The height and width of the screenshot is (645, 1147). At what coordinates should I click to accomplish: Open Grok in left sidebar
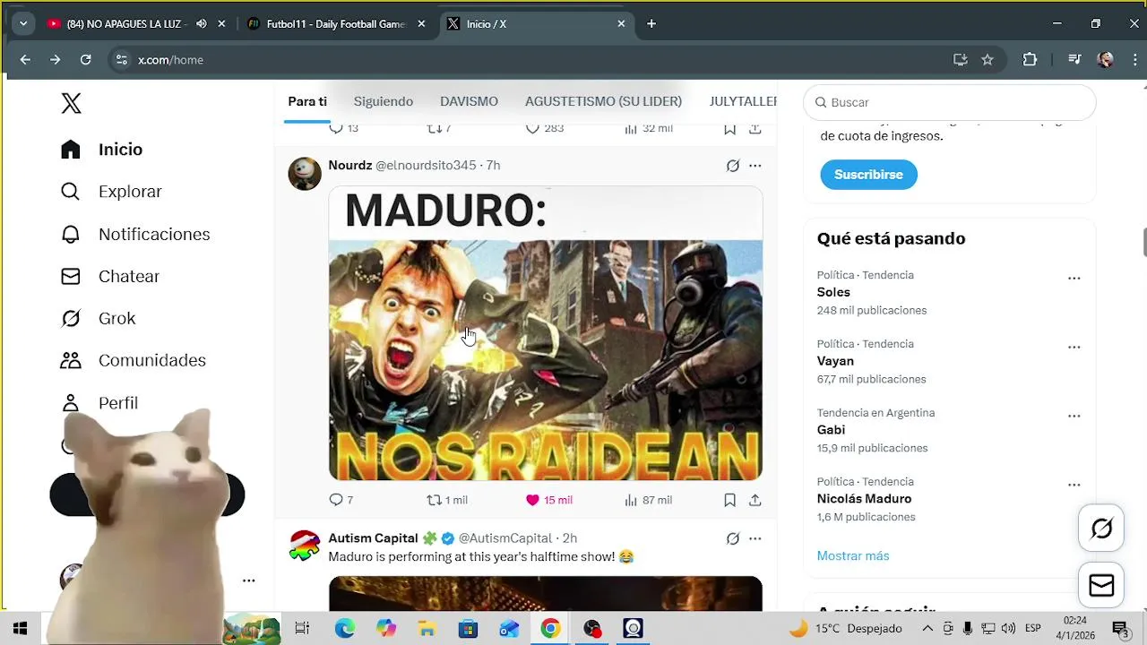point(98,318)
